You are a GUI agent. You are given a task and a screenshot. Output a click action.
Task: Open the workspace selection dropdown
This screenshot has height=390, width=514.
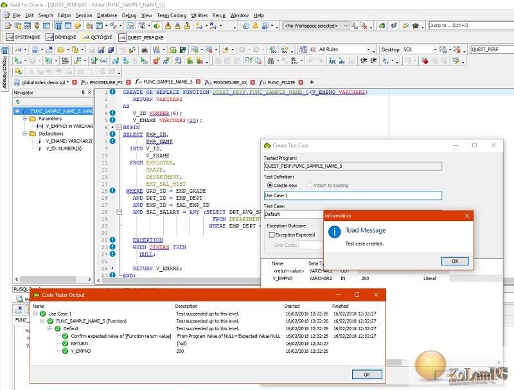(346, 26)
